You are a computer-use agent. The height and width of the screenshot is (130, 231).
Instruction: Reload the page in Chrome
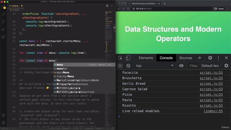pyautogui.click(x=128, y=9)
